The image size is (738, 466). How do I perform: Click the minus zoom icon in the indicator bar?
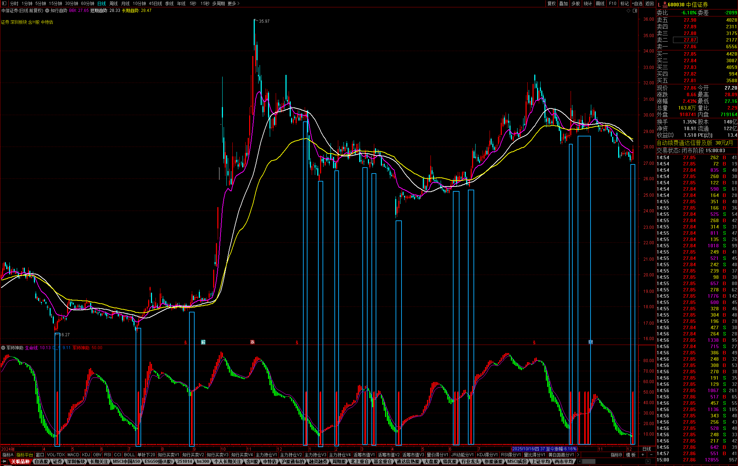coord(651,455)
